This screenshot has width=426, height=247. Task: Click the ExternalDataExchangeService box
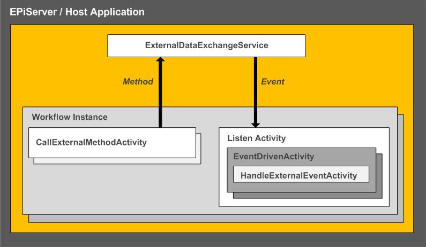tap(206, 45)
